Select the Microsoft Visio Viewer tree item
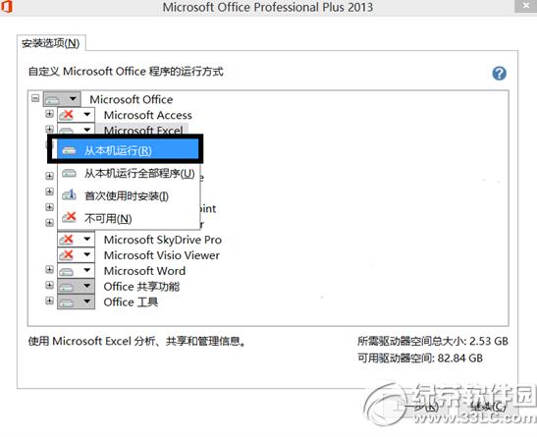This screenshot has height=437, width=537. pyautogui.click(x=162, y=255)
